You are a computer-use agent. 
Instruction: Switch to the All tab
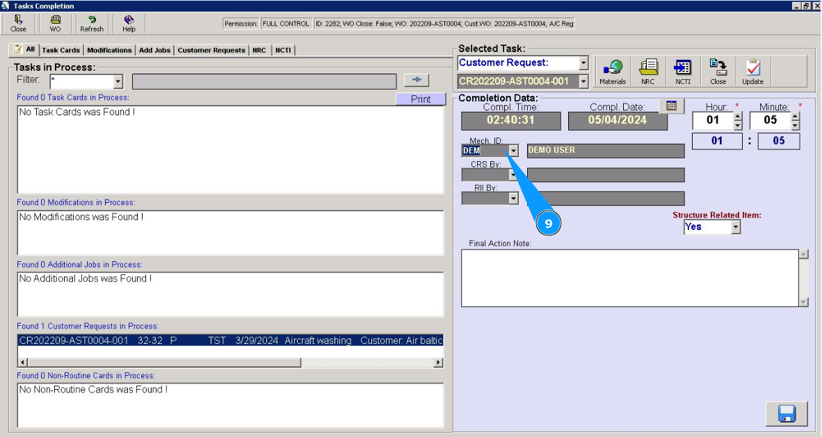[x=24, y=49]
